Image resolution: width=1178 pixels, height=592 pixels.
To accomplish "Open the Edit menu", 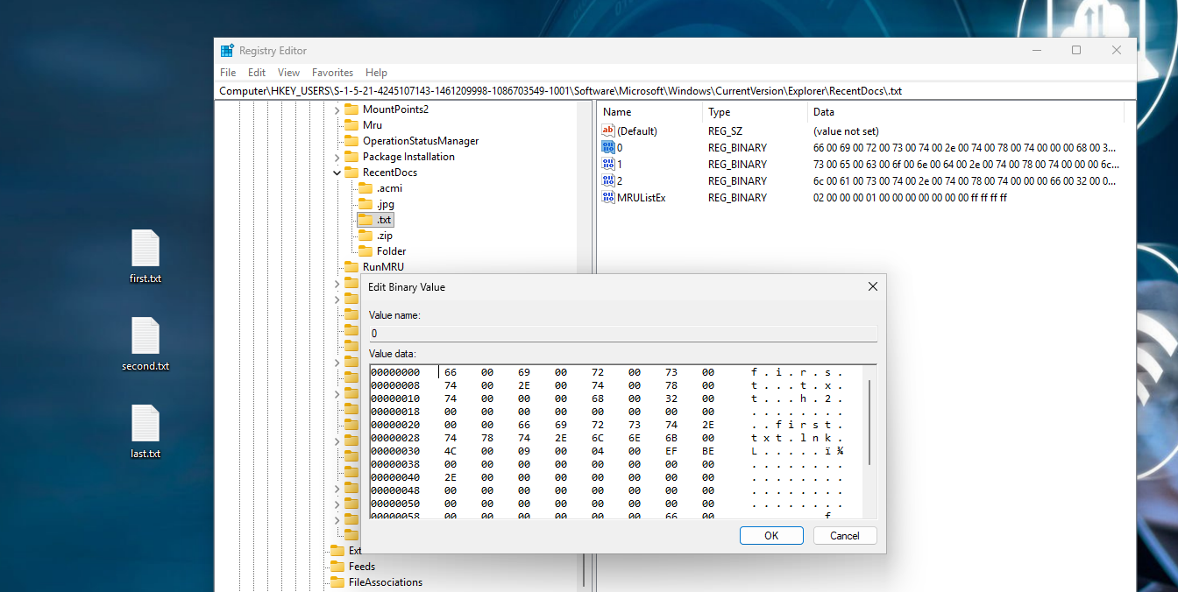I will tap(256, 73).
